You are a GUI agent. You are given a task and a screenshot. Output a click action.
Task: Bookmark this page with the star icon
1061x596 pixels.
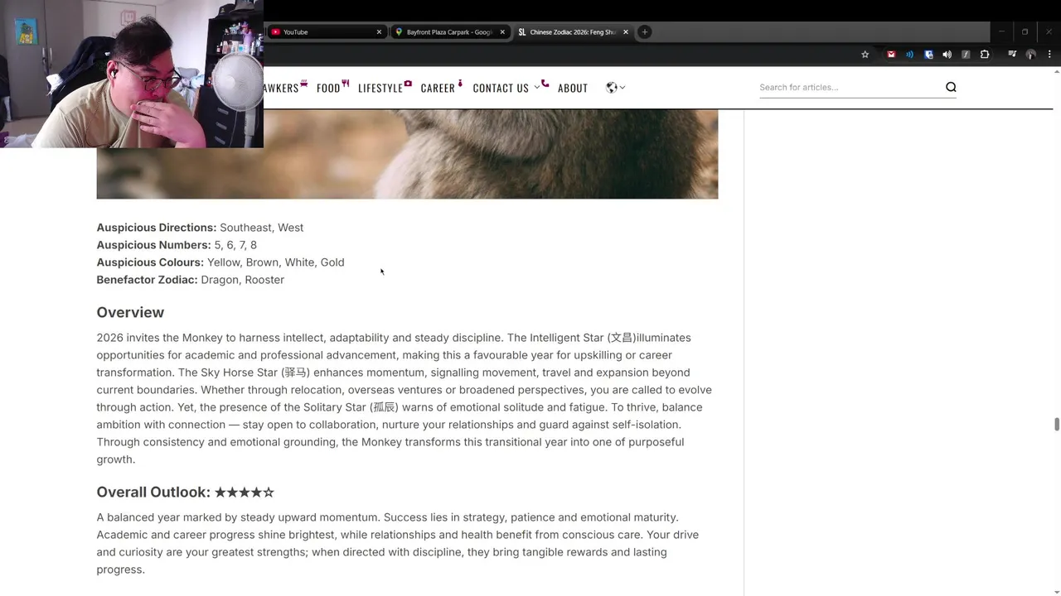(865, 55)
